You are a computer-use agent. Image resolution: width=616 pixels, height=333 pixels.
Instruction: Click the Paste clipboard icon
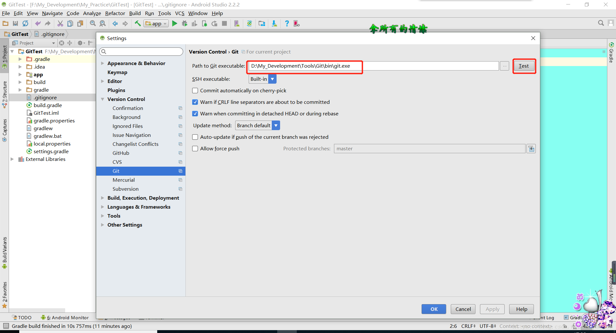(x=80, y=23)
